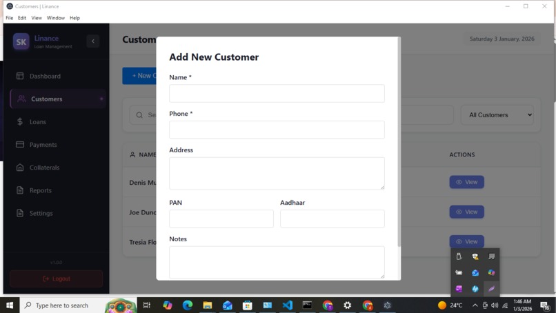Click into the Aadhaar field
The height and width of the screenshot is (313, 556).
point(332,219)
